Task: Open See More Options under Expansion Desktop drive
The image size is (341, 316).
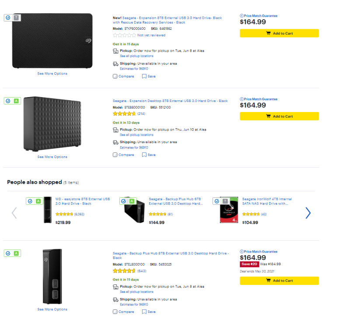Action: click(x=52, y=157)
